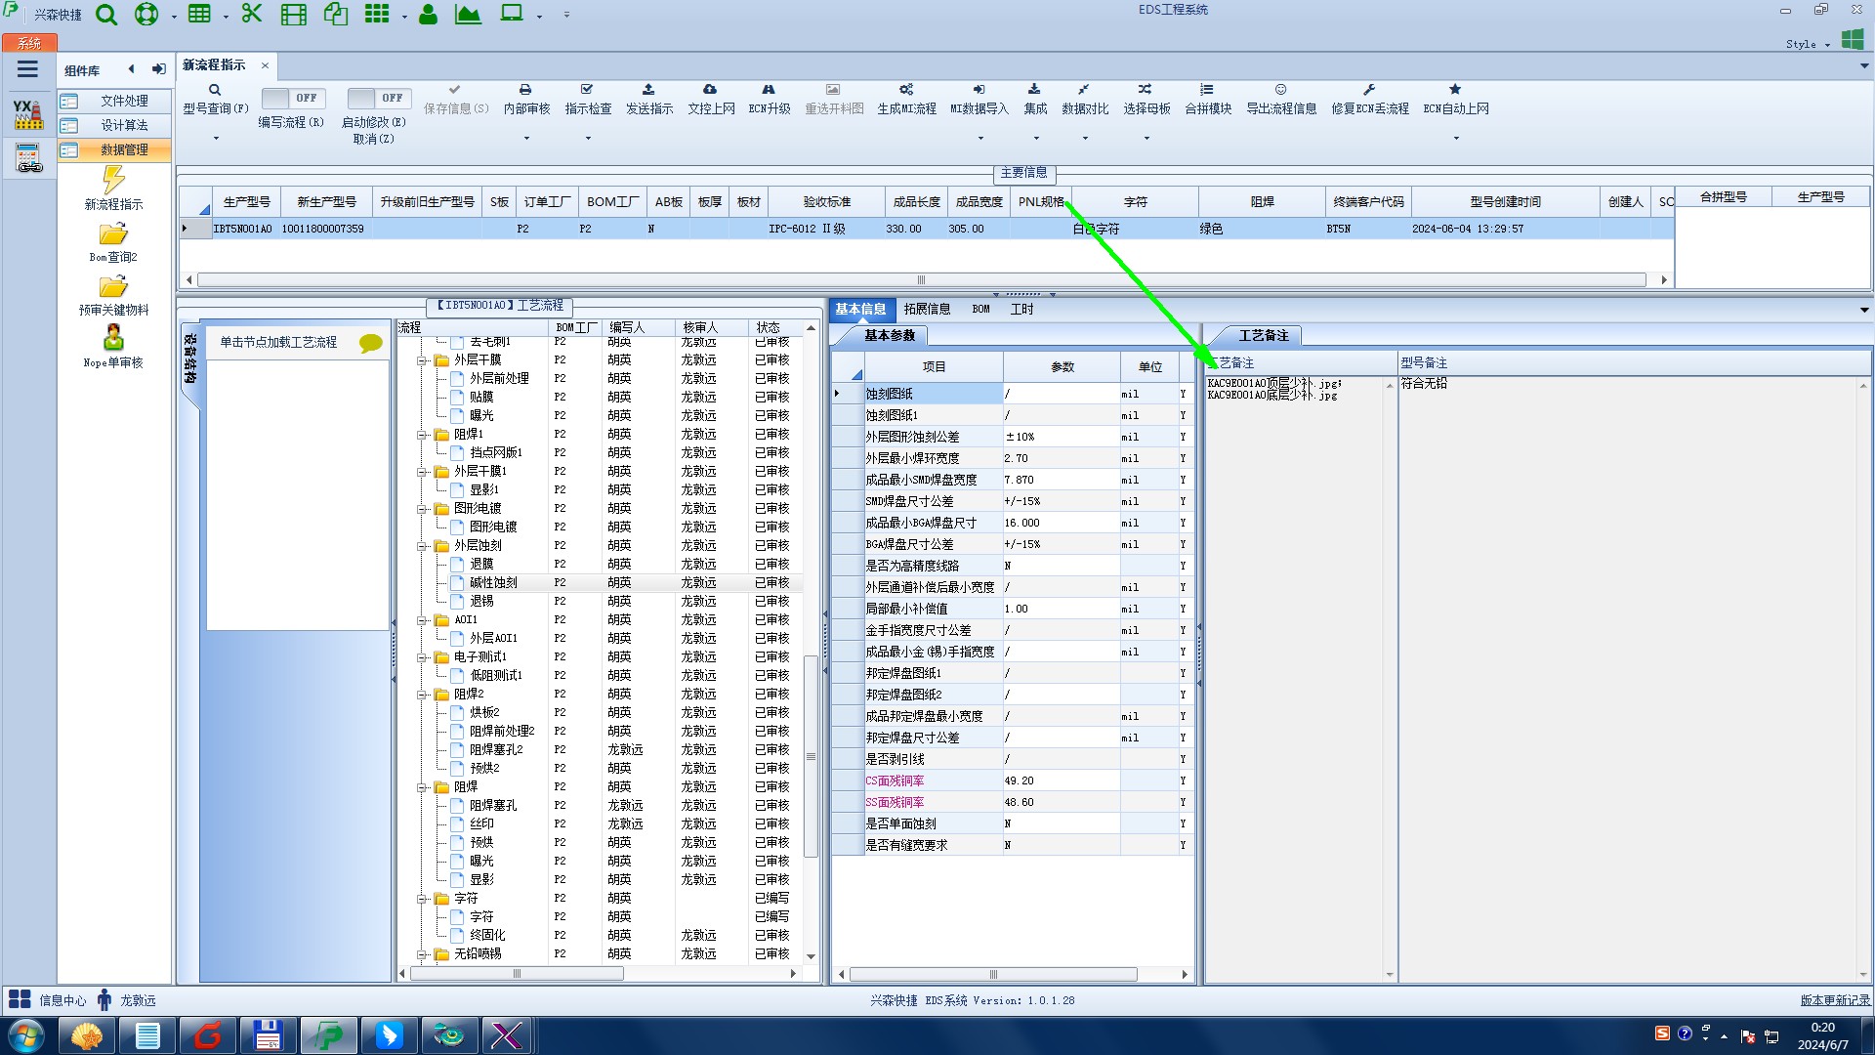Click the 数据对比 toolbar icon

point(1084,90)
